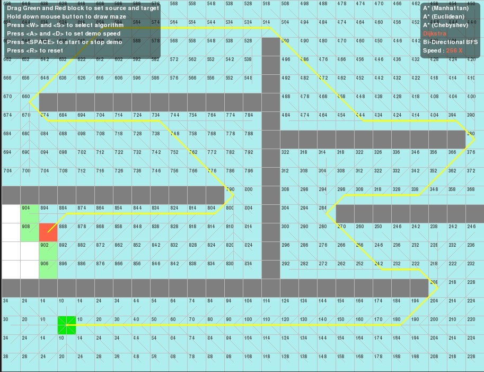Click the grid cell labeled 190

tap(419, 325)
